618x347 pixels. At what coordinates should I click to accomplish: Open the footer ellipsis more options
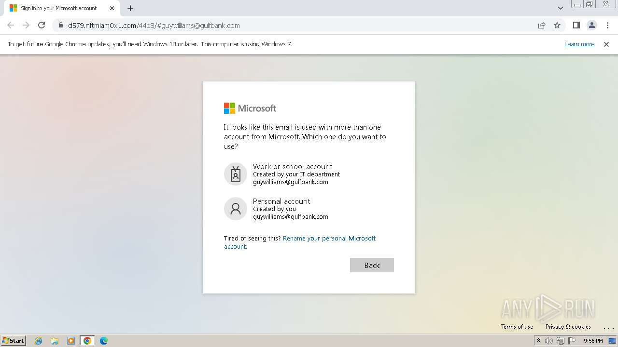click(608, 328)
